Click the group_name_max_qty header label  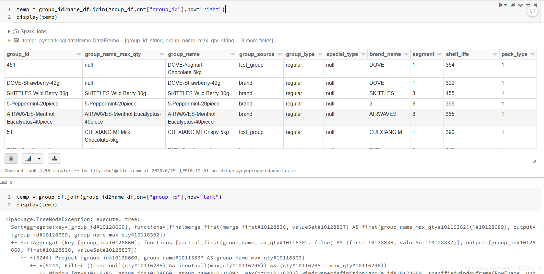point(113,54)
